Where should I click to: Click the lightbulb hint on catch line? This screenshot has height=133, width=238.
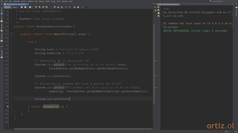(7, 107)
